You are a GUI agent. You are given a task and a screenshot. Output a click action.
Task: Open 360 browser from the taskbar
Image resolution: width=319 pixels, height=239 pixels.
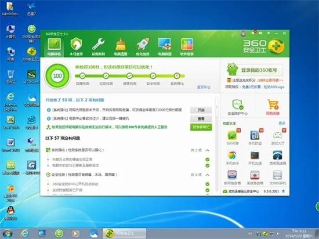point(59,233)
